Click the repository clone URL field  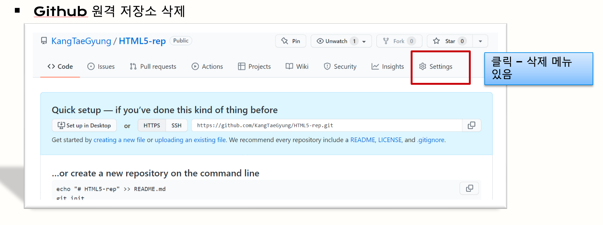point(327,125)
